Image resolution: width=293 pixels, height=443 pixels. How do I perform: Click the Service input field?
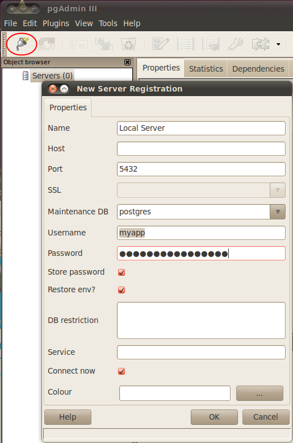pyautogui.click(x=201, y=353)
